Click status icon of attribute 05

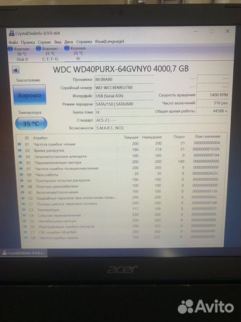[x=21, y=163]
